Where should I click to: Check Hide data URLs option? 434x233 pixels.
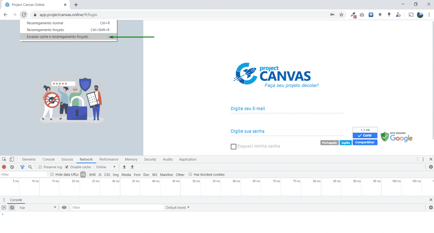click(52, 175)
